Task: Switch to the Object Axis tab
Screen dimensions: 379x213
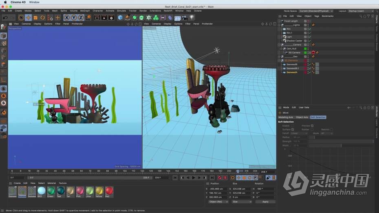Action: click(302, 117)
